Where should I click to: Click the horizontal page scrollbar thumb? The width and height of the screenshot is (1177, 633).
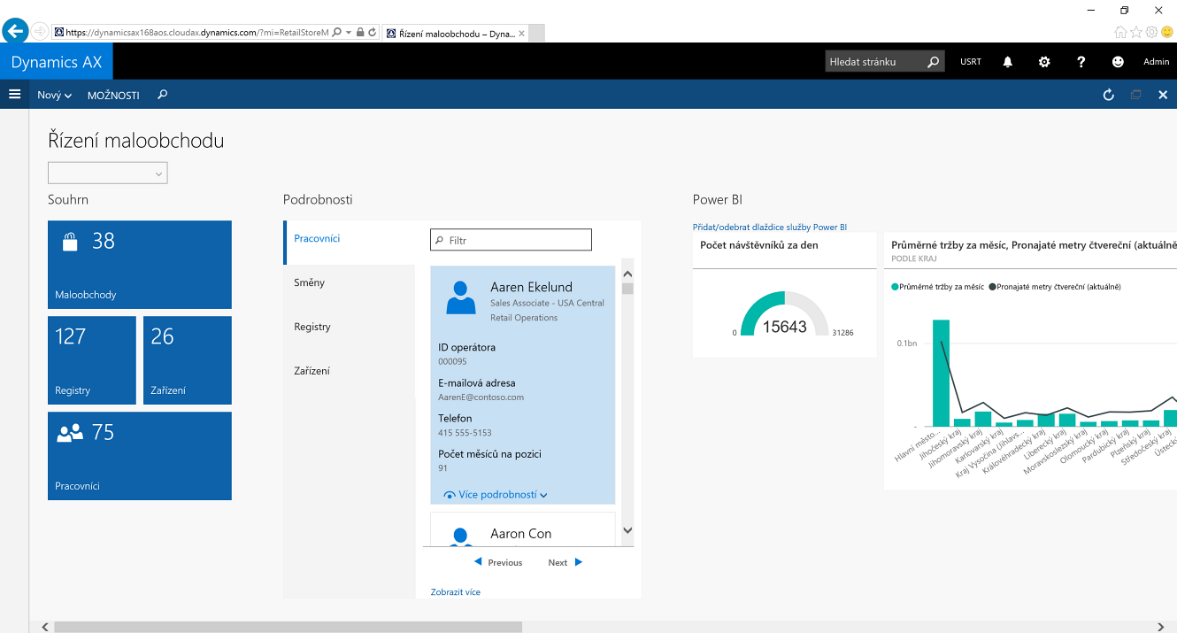coord(288,627)
